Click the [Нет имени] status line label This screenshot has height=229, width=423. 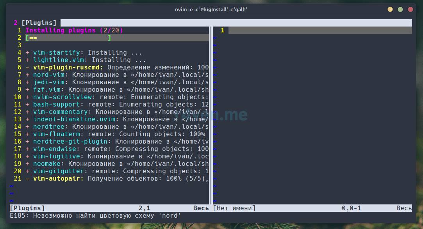pos(234,208)
